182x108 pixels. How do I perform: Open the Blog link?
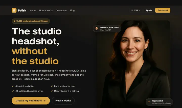tap(72, 10)
